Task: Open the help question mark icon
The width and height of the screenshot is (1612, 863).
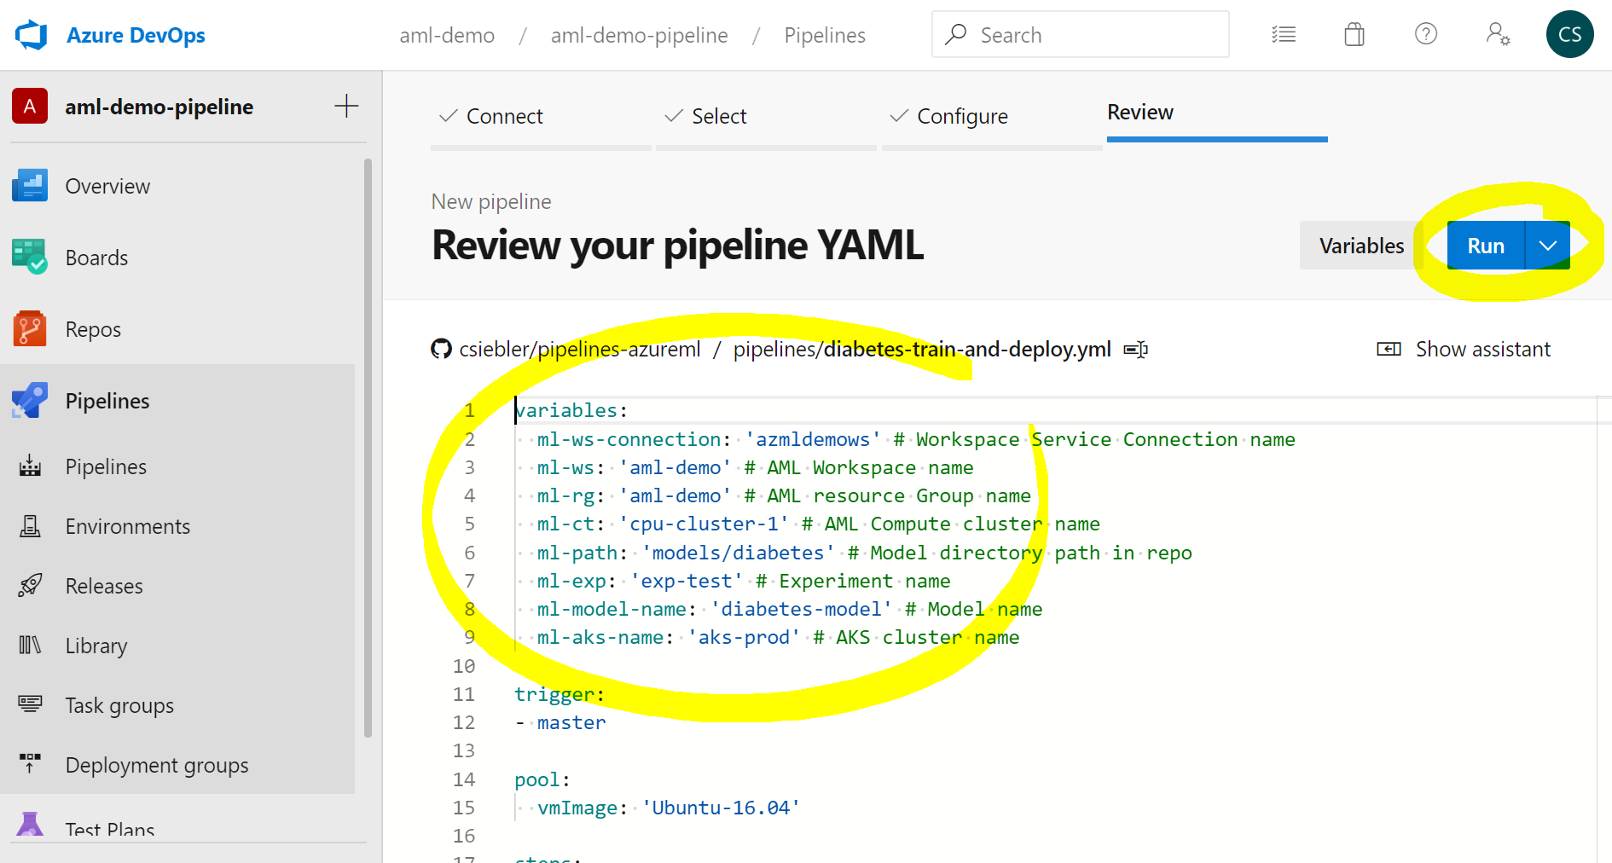Action: pos(1426,34)
